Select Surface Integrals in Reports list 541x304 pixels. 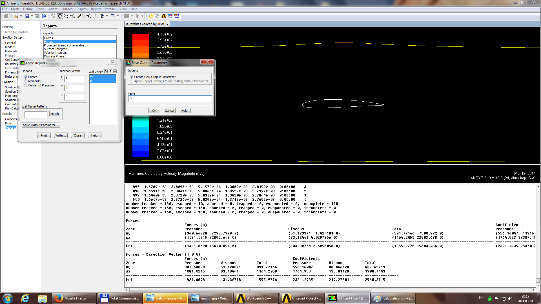click(56, 49)
